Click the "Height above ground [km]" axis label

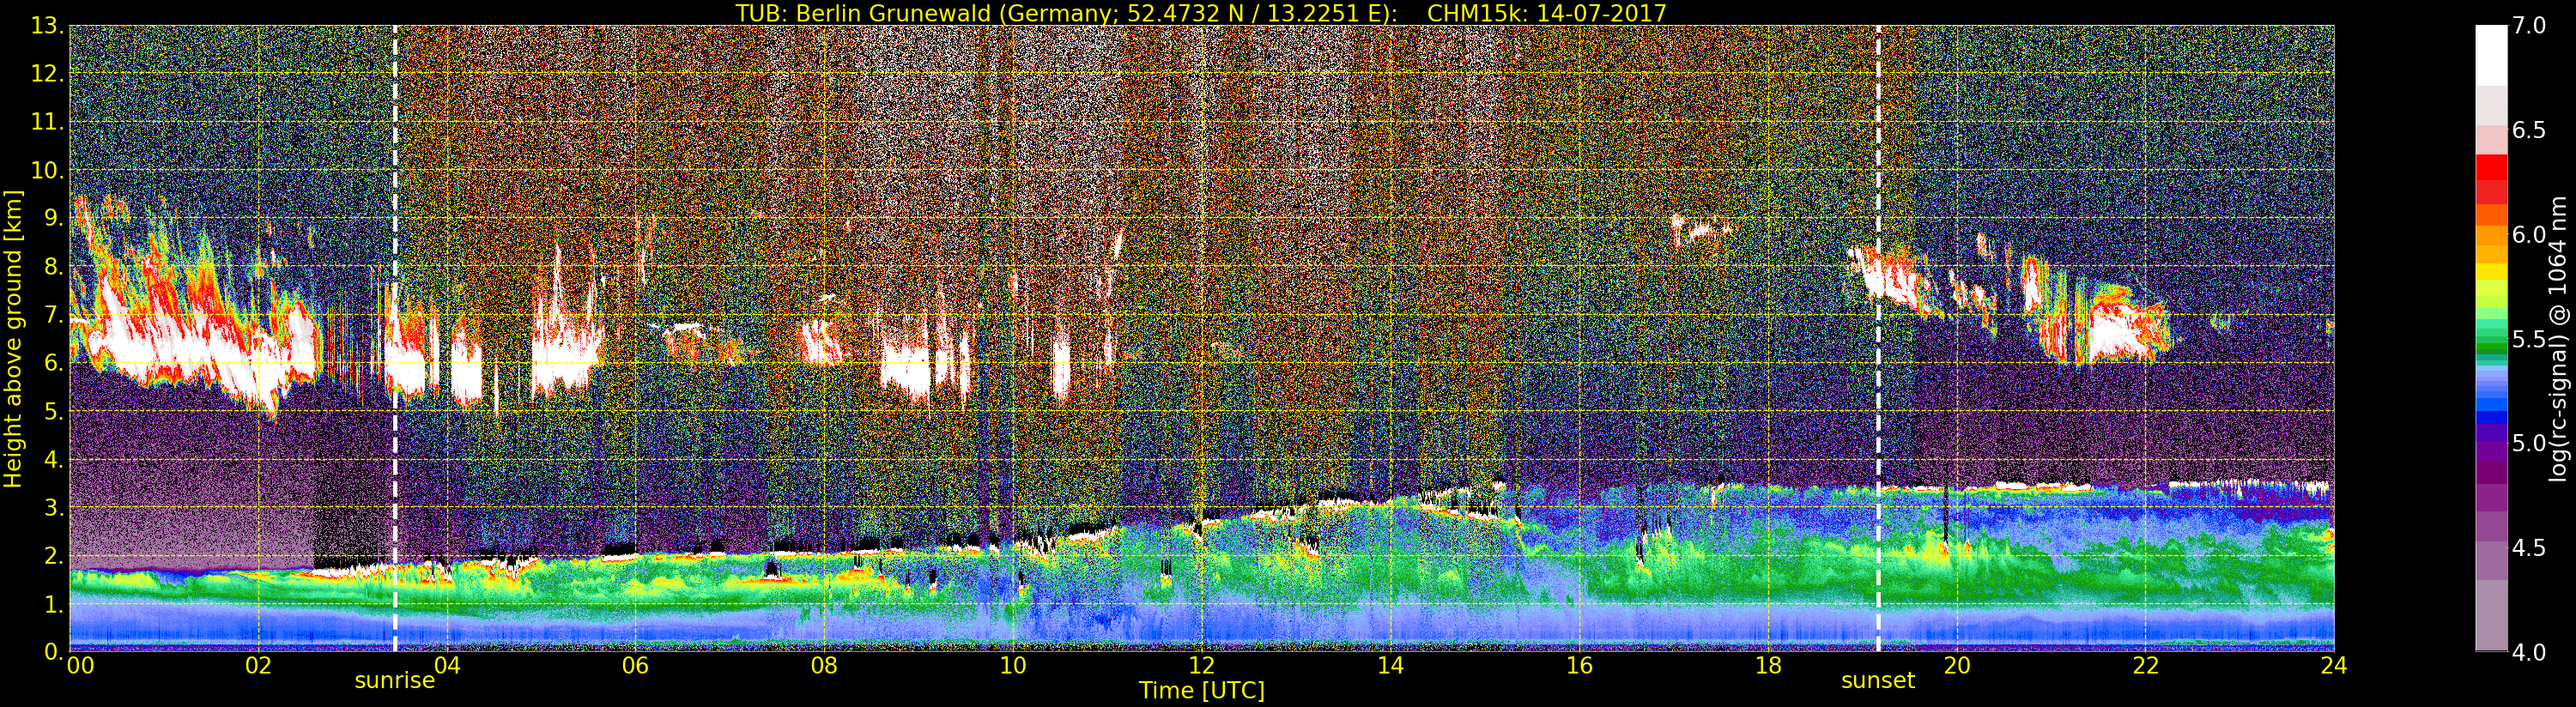13,338
